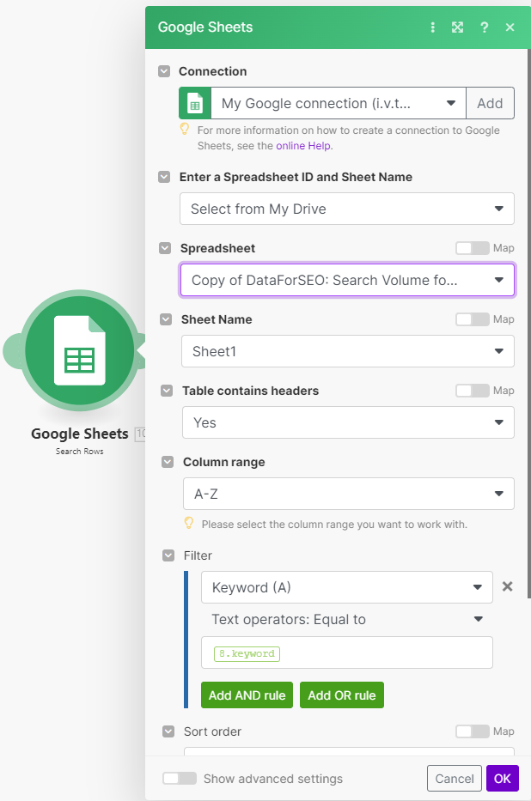Open the Sheet1 sheet name dropdown
Viewport: 531px width, 801px height.
coord(347,351)
